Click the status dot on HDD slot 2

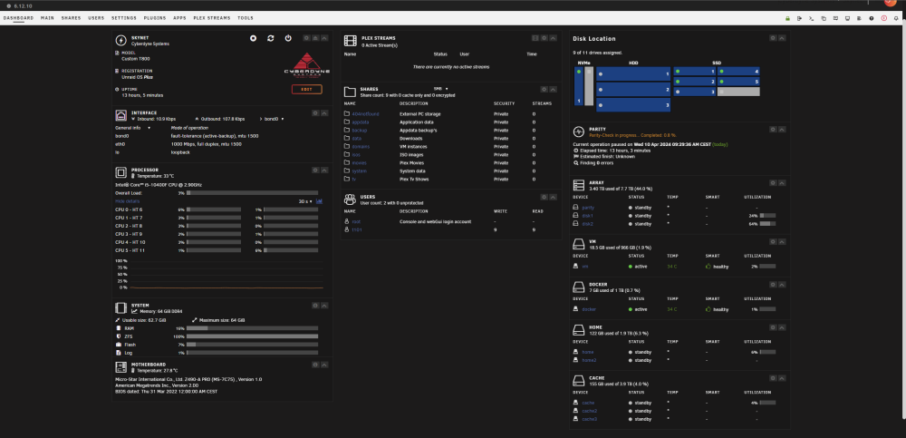[x=601, y=90]
